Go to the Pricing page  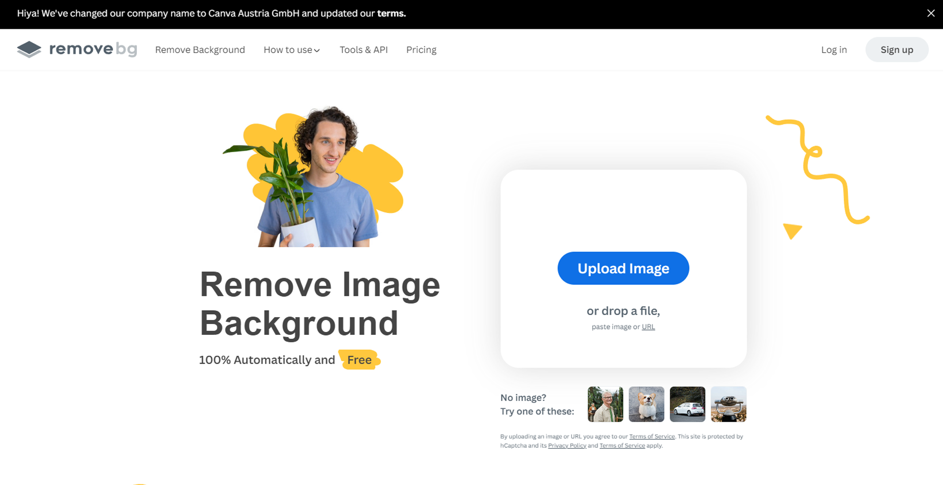tap(421, 50)
